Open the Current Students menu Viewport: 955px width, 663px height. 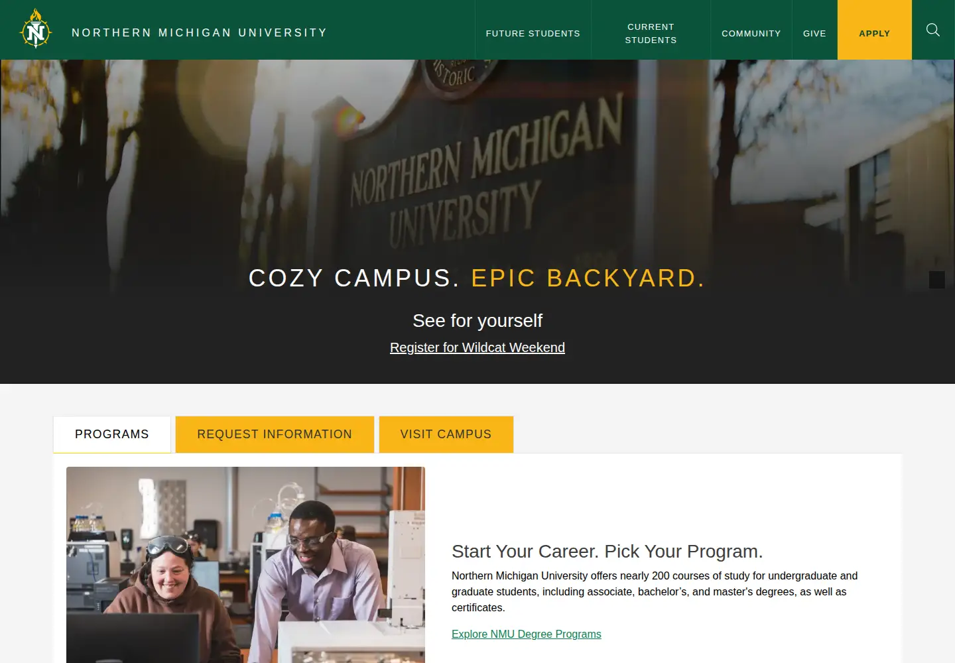(651, 33)
